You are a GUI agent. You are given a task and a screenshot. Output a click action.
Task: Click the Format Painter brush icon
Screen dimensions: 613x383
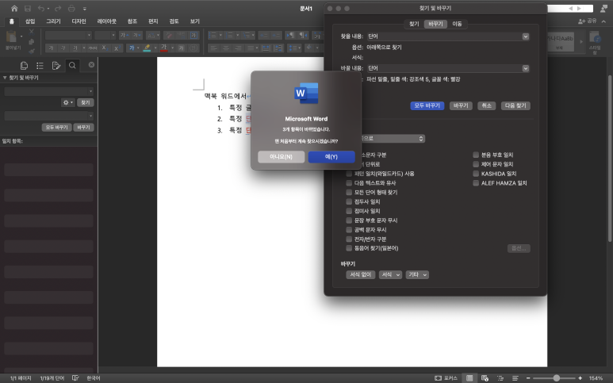point(32,51)
